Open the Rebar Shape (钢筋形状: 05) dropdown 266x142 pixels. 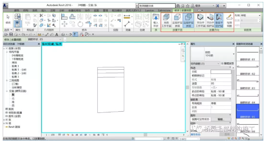coord(45,39)
